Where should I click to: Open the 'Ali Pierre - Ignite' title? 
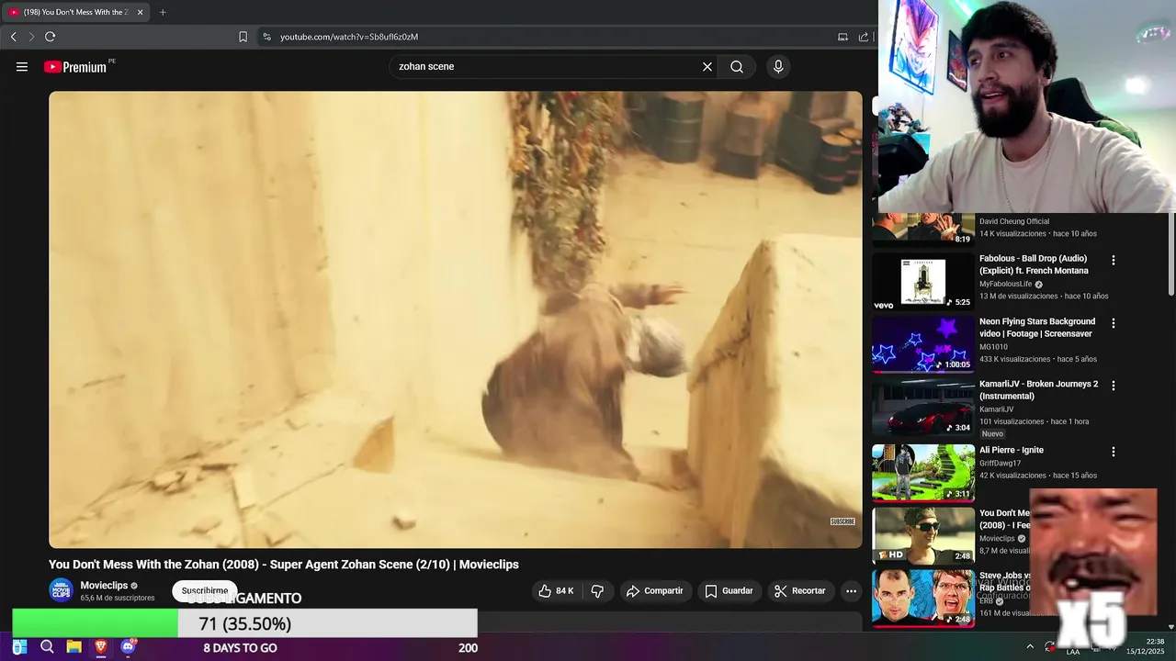click(1012, 450)
